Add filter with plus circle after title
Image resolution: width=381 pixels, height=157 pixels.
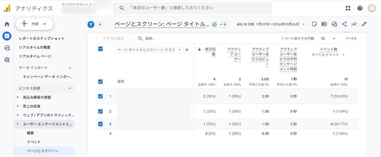coord(225,24)
